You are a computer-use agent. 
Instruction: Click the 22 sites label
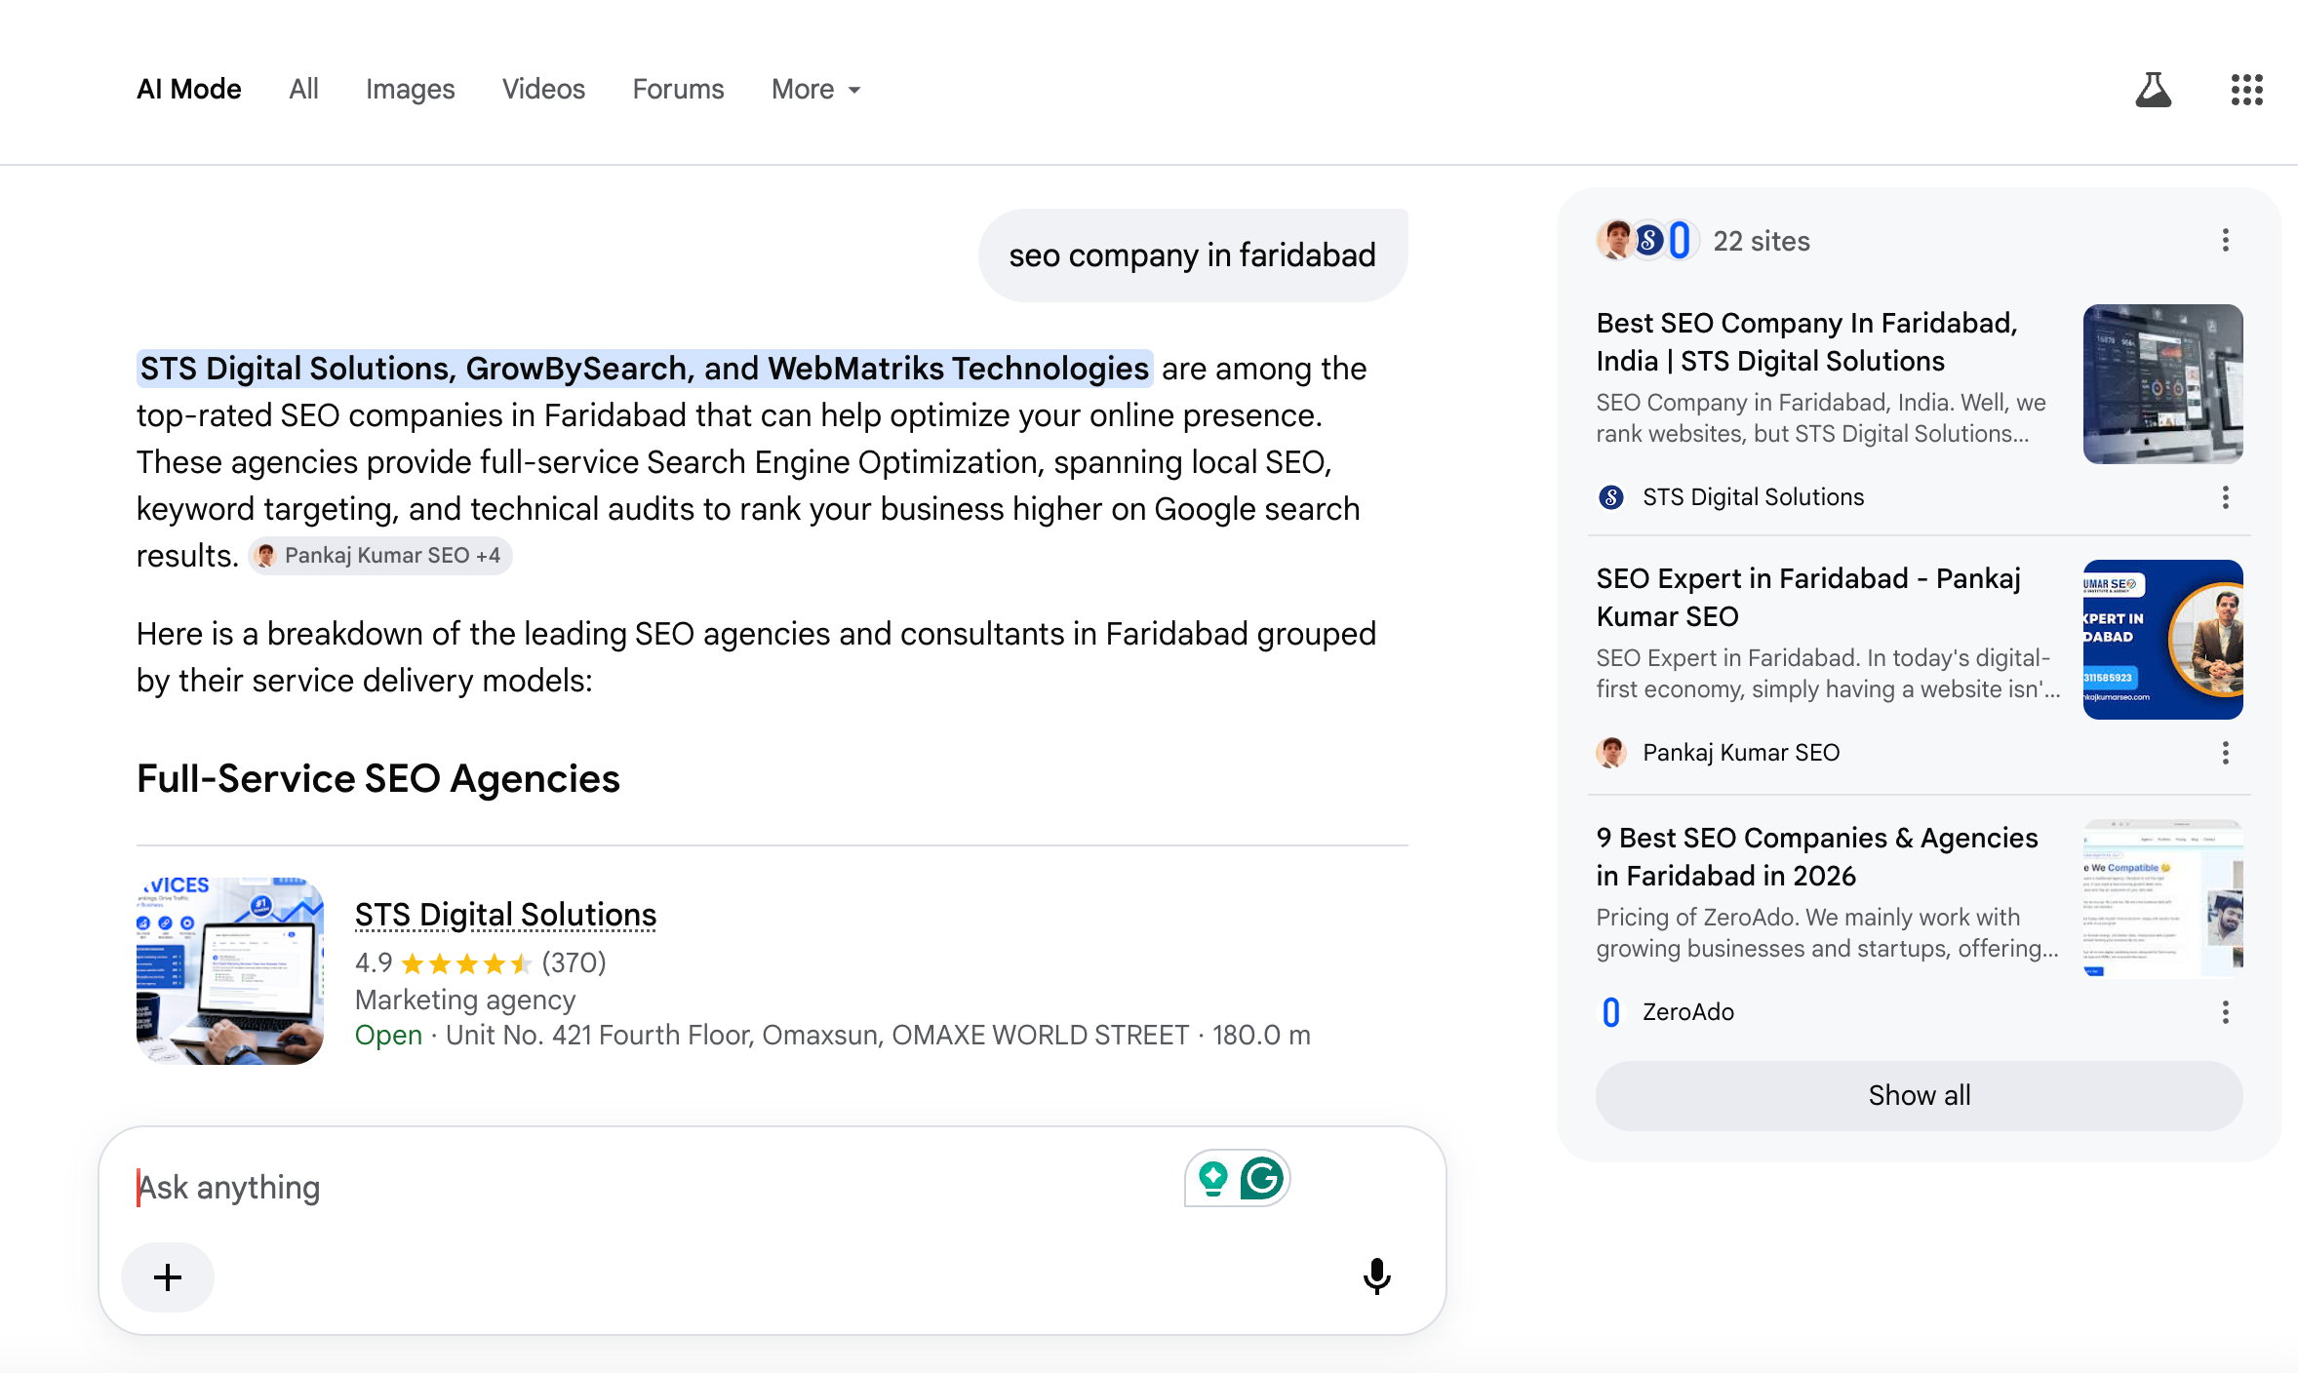click(1762, 241)
